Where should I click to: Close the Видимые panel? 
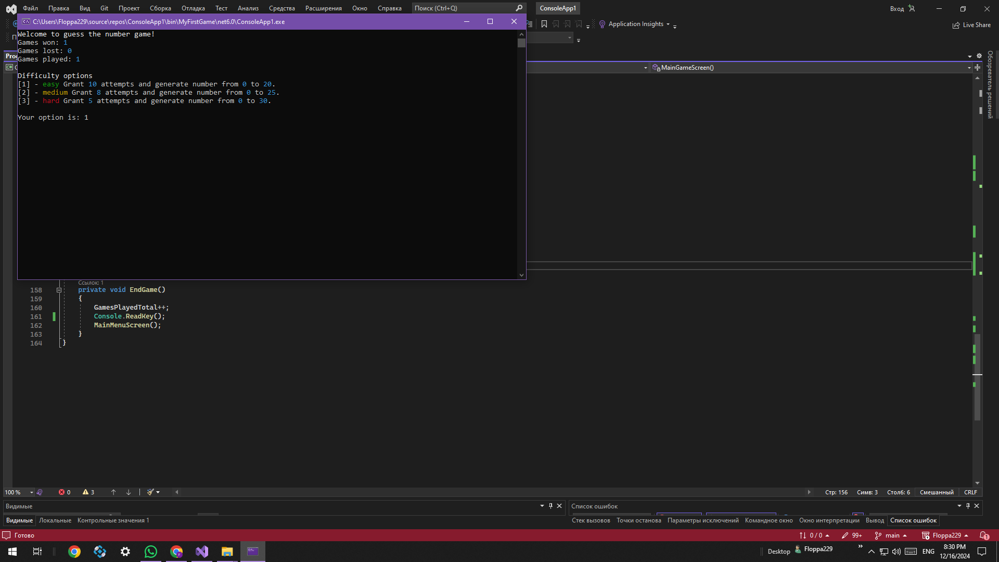(559, 506)
